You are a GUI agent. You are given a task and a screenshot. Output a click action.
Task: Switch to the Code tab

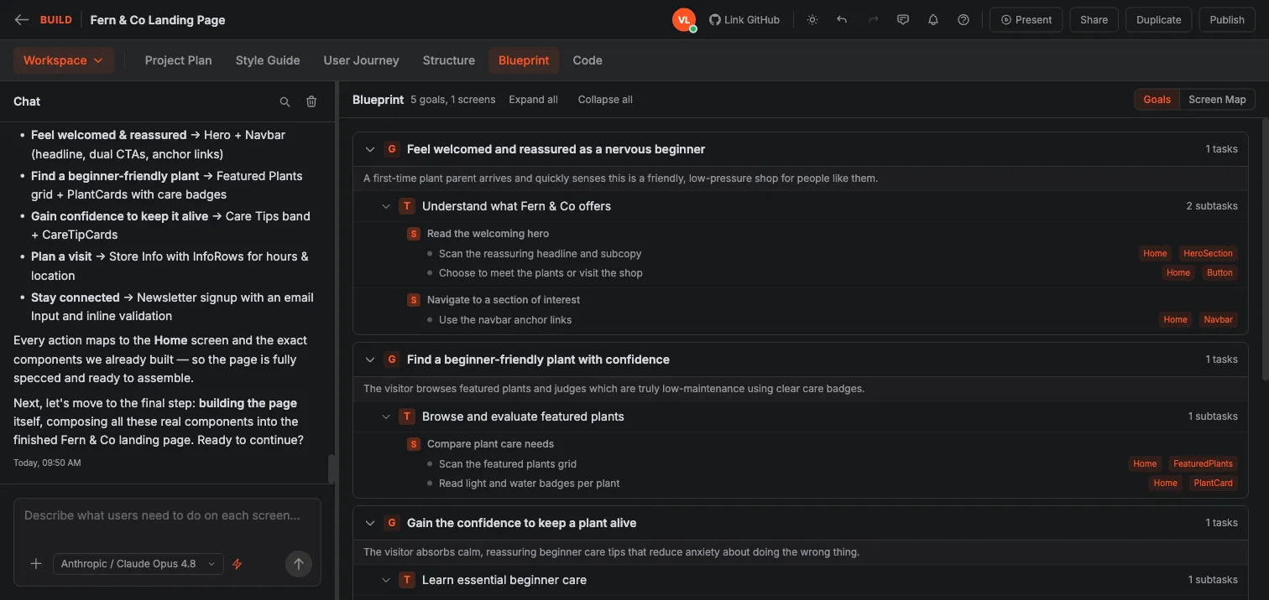(587, 60)
